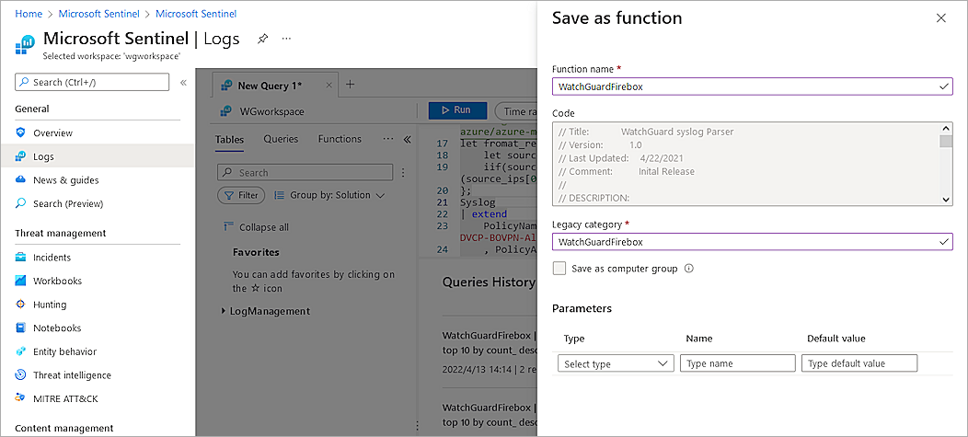Open the info icon beside computer group
This screenshot has width=968, height=437.
click(689, 269)
